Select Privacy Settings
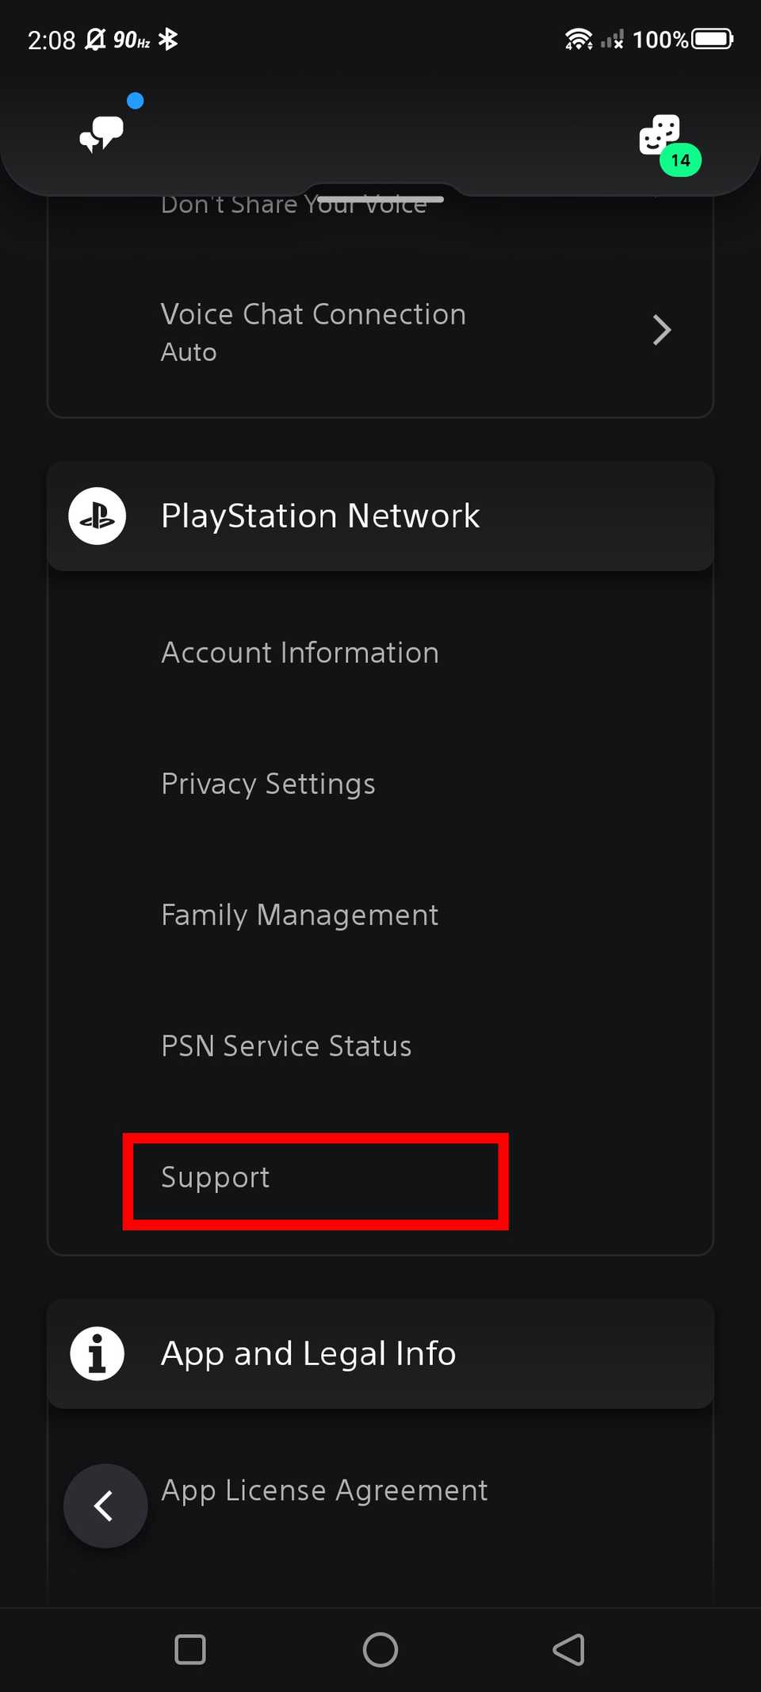The height and width of the screenshot is (1692, 761). tap(268, 784)
